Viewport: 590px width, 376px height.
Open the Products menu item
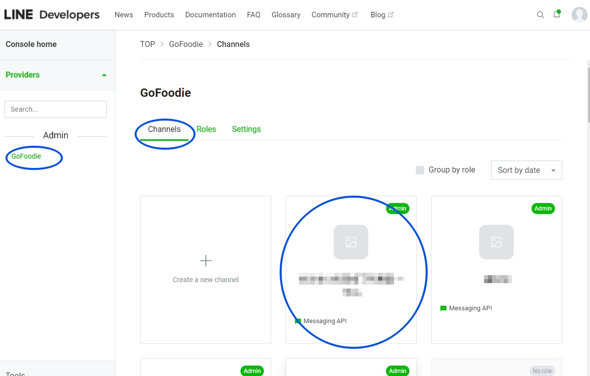click(x=159, y=15)
